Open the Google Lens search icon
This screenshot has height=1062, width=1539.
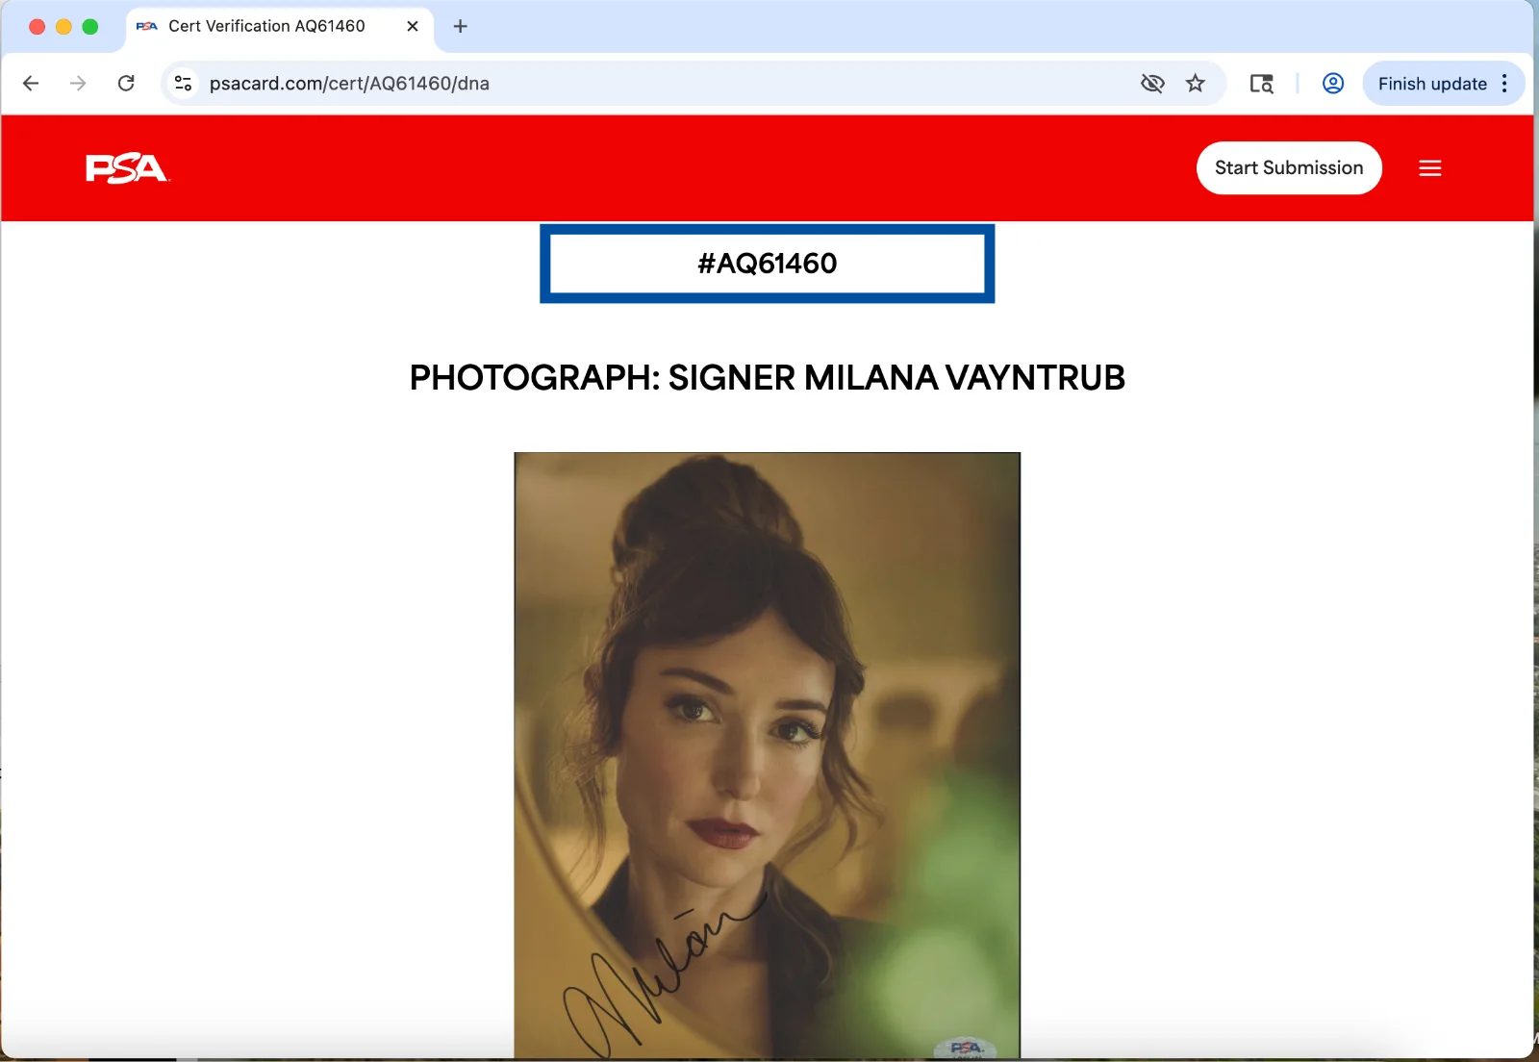coord(1262,84)
